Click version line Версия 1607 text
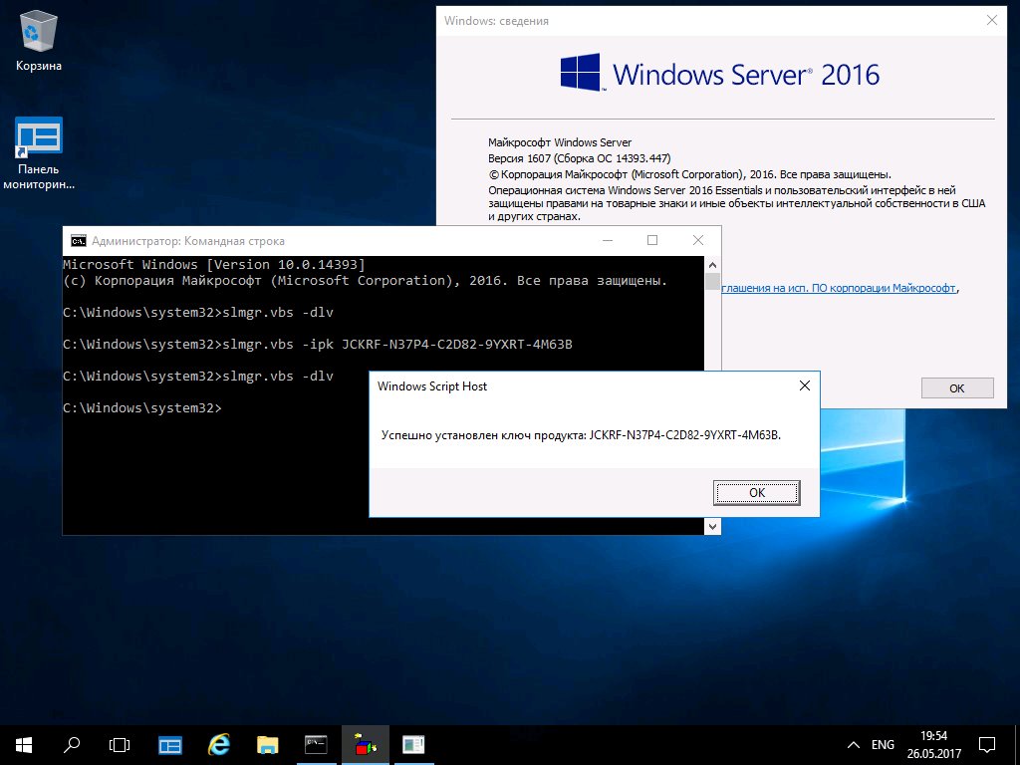 coord(579,158)
